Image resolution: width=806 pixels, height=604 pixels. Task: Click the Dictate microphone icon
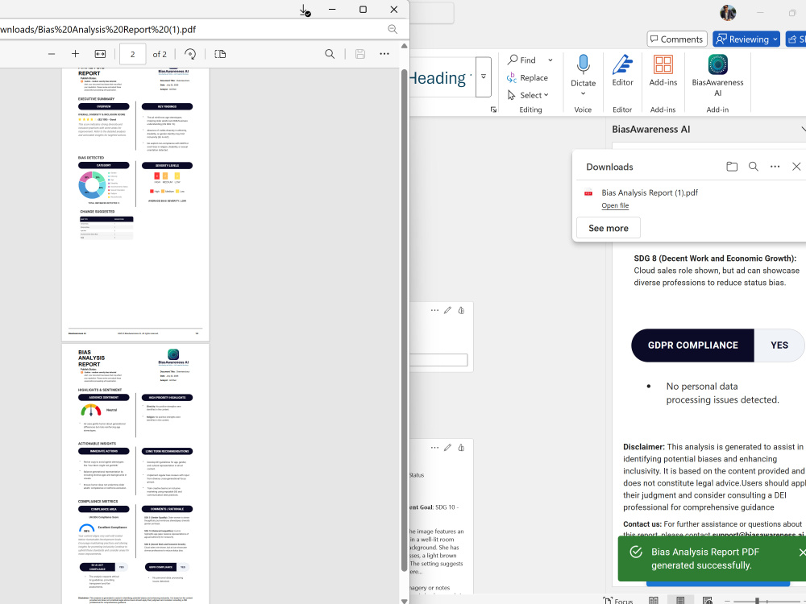click(x=583, y=64)
